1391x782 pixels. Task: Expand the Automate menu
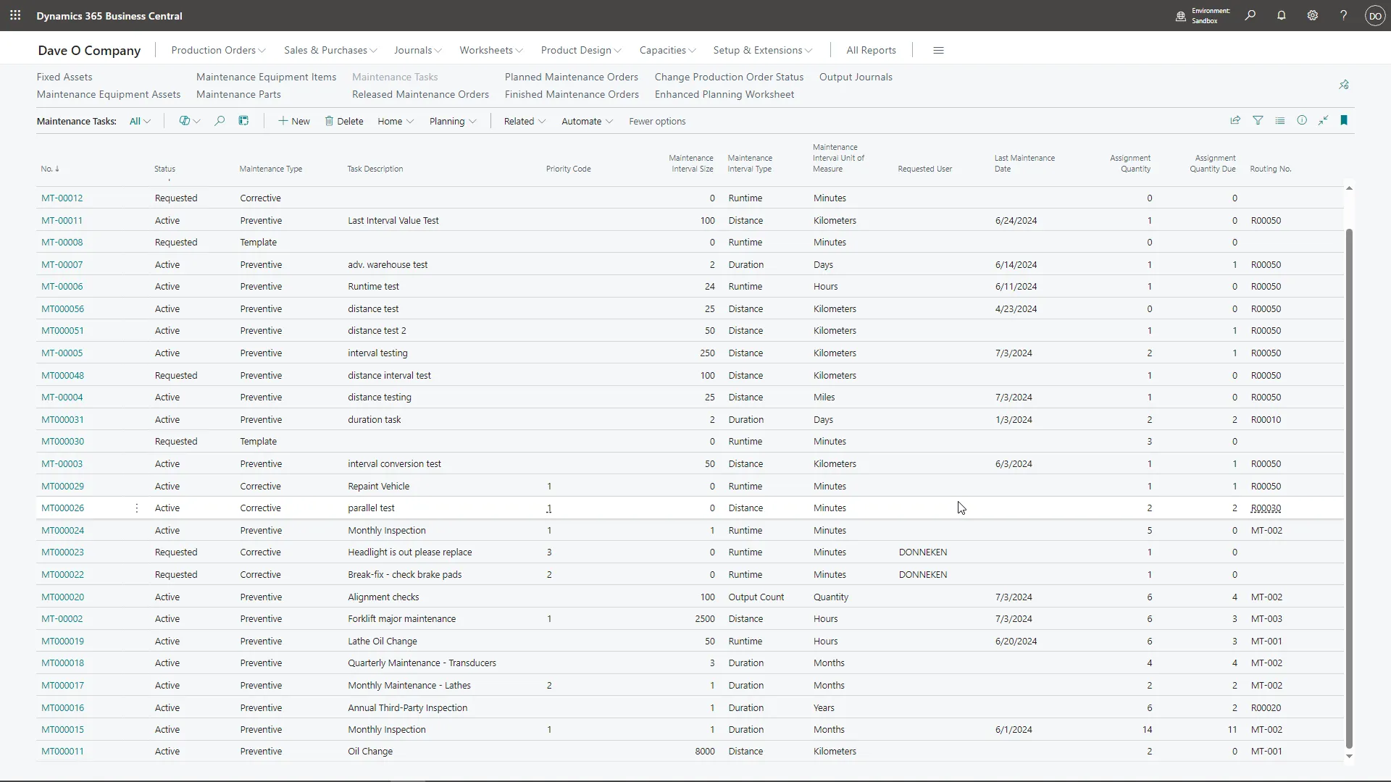[x=586, y=121]
